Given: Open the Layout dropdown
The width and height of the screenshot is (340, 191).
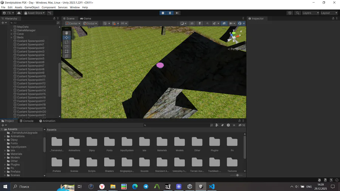Looking at the screenshot, I should coord(329,13).
